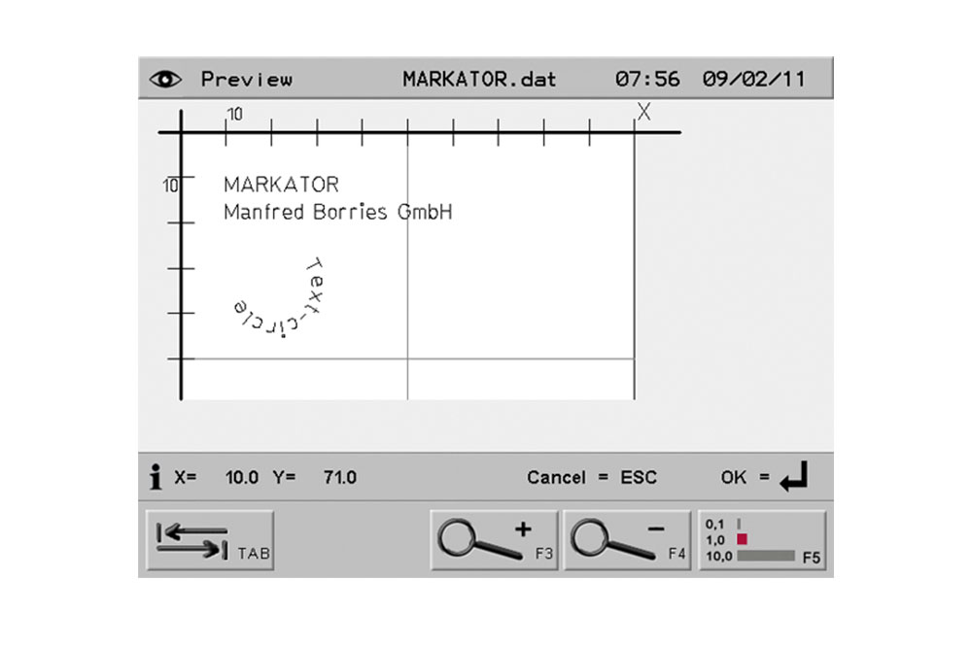Click the info 'i' icon

pyautogui.click(x=156, y=477)
